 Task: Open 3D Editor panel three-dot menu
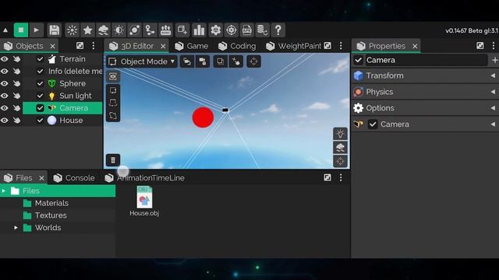pos(341,46)
